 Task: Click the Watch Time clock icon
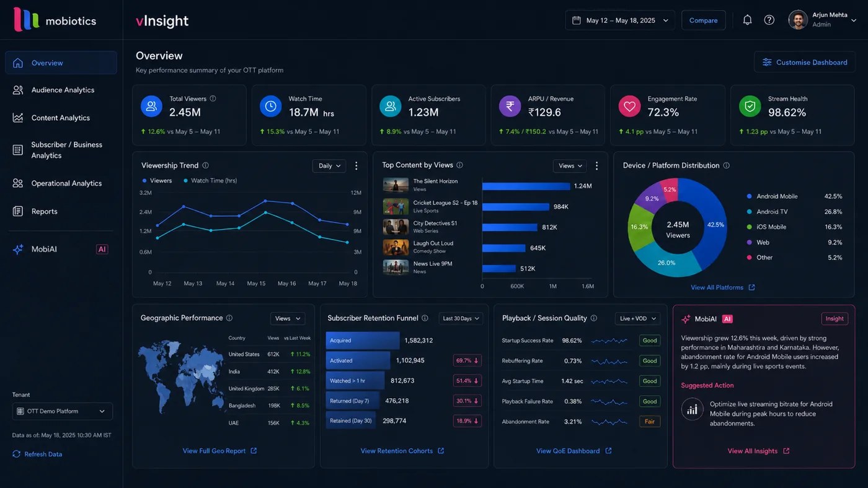271,107
